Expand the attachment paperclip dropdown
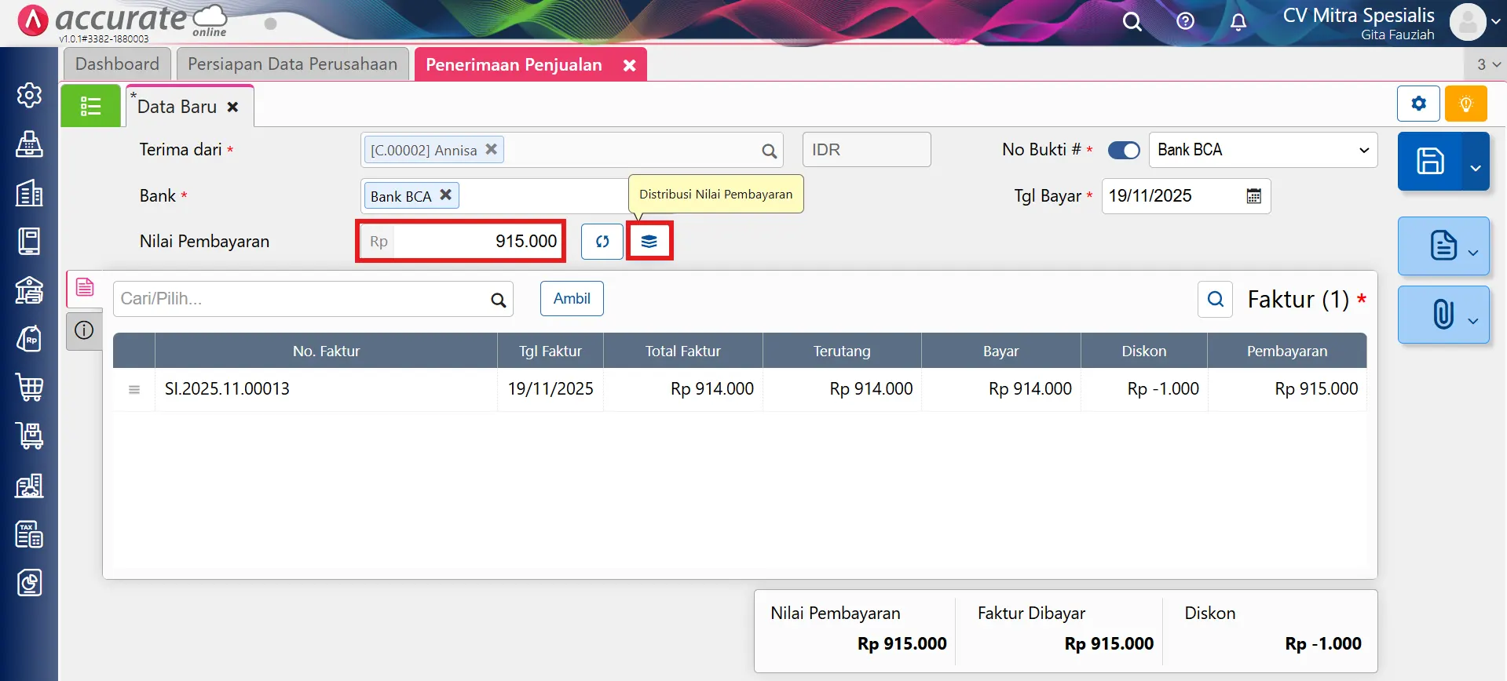Viewport: 1507px width, 681px height. pyautogui.click(x=1473, y=320)
